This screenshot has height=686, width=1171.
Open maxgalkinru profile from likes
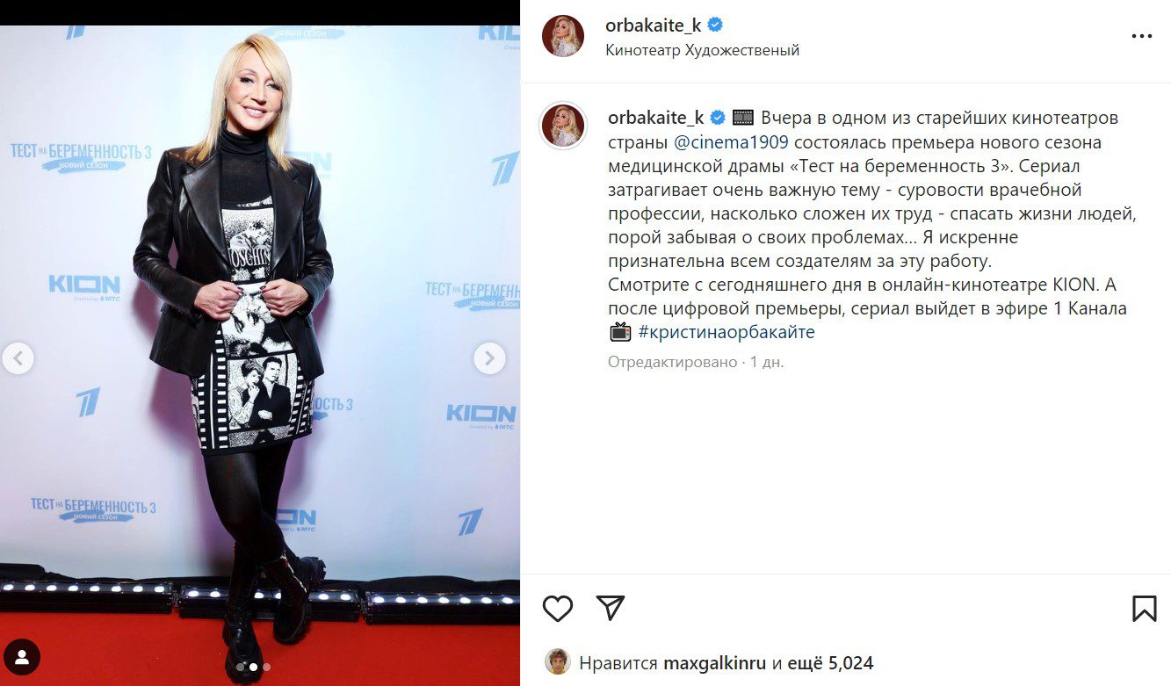[716, 663]
